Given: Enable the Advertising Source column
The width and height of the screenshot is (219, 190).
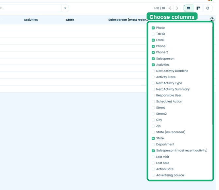Looking at the screenshot, I should [x=153, y=175].
